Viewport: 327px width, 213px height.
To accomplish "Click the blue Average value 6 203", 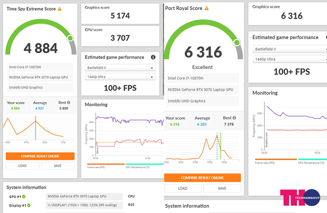I will click(x=202, y=124).
